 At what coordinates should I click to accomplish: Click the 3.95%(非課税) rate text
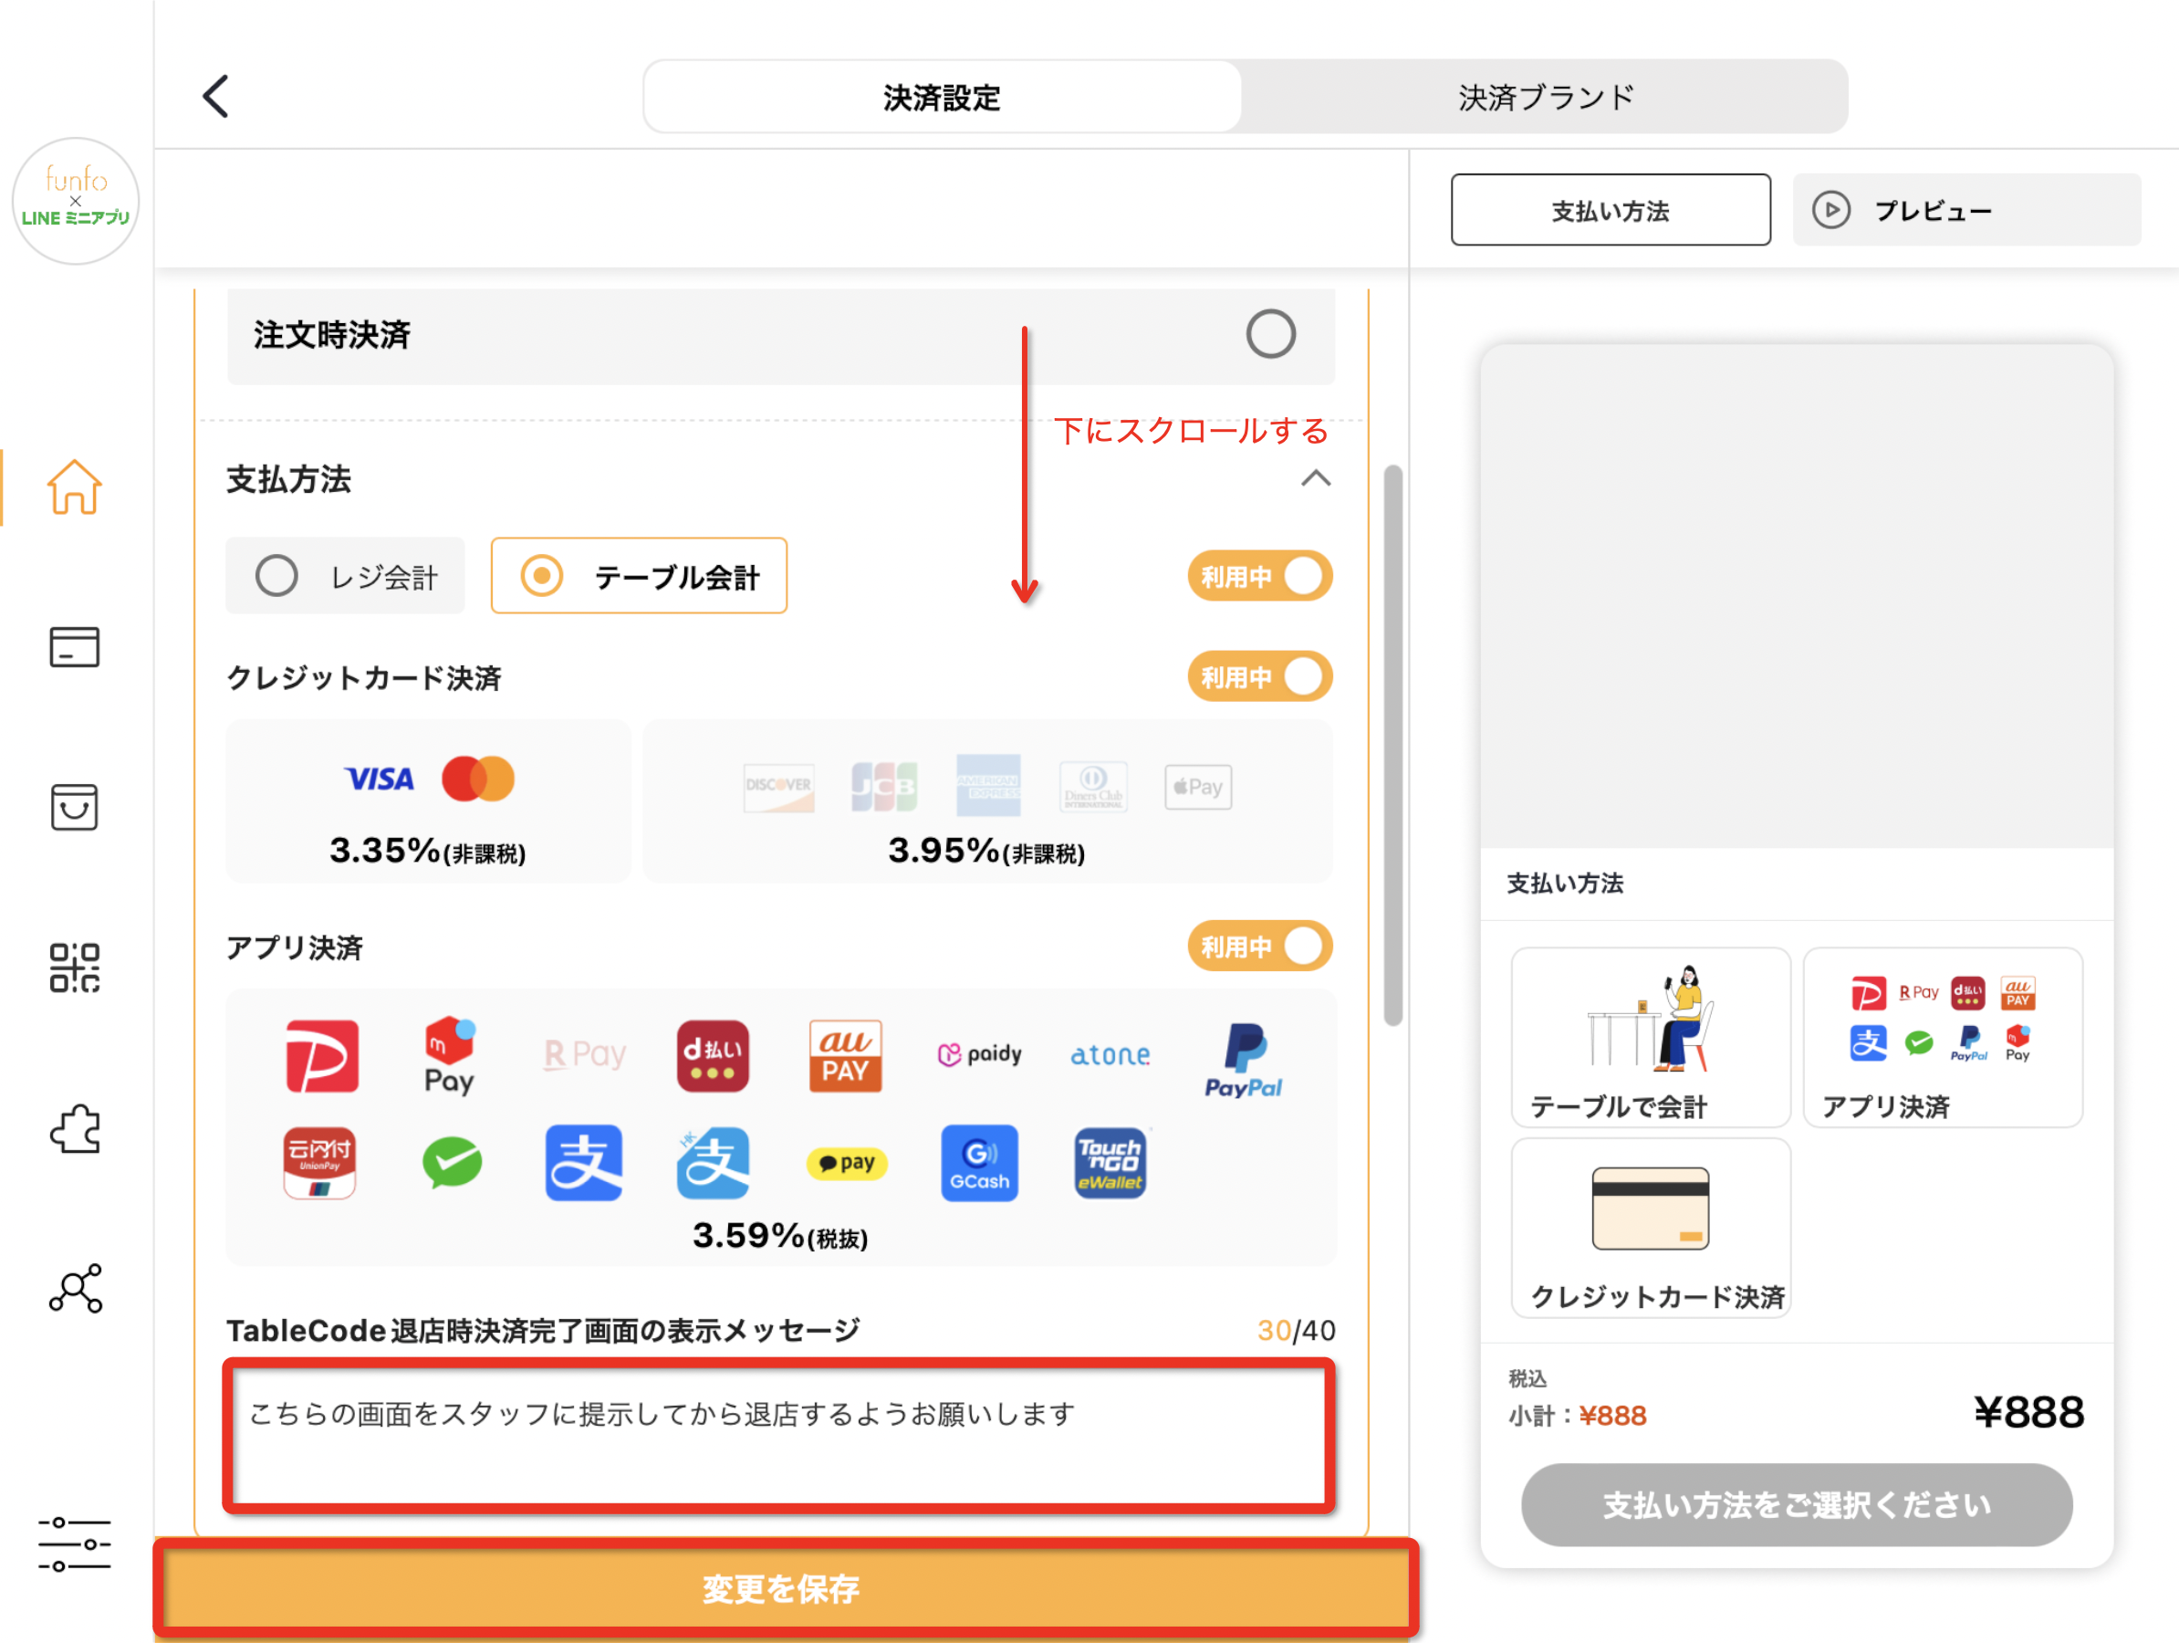point(987,851)
